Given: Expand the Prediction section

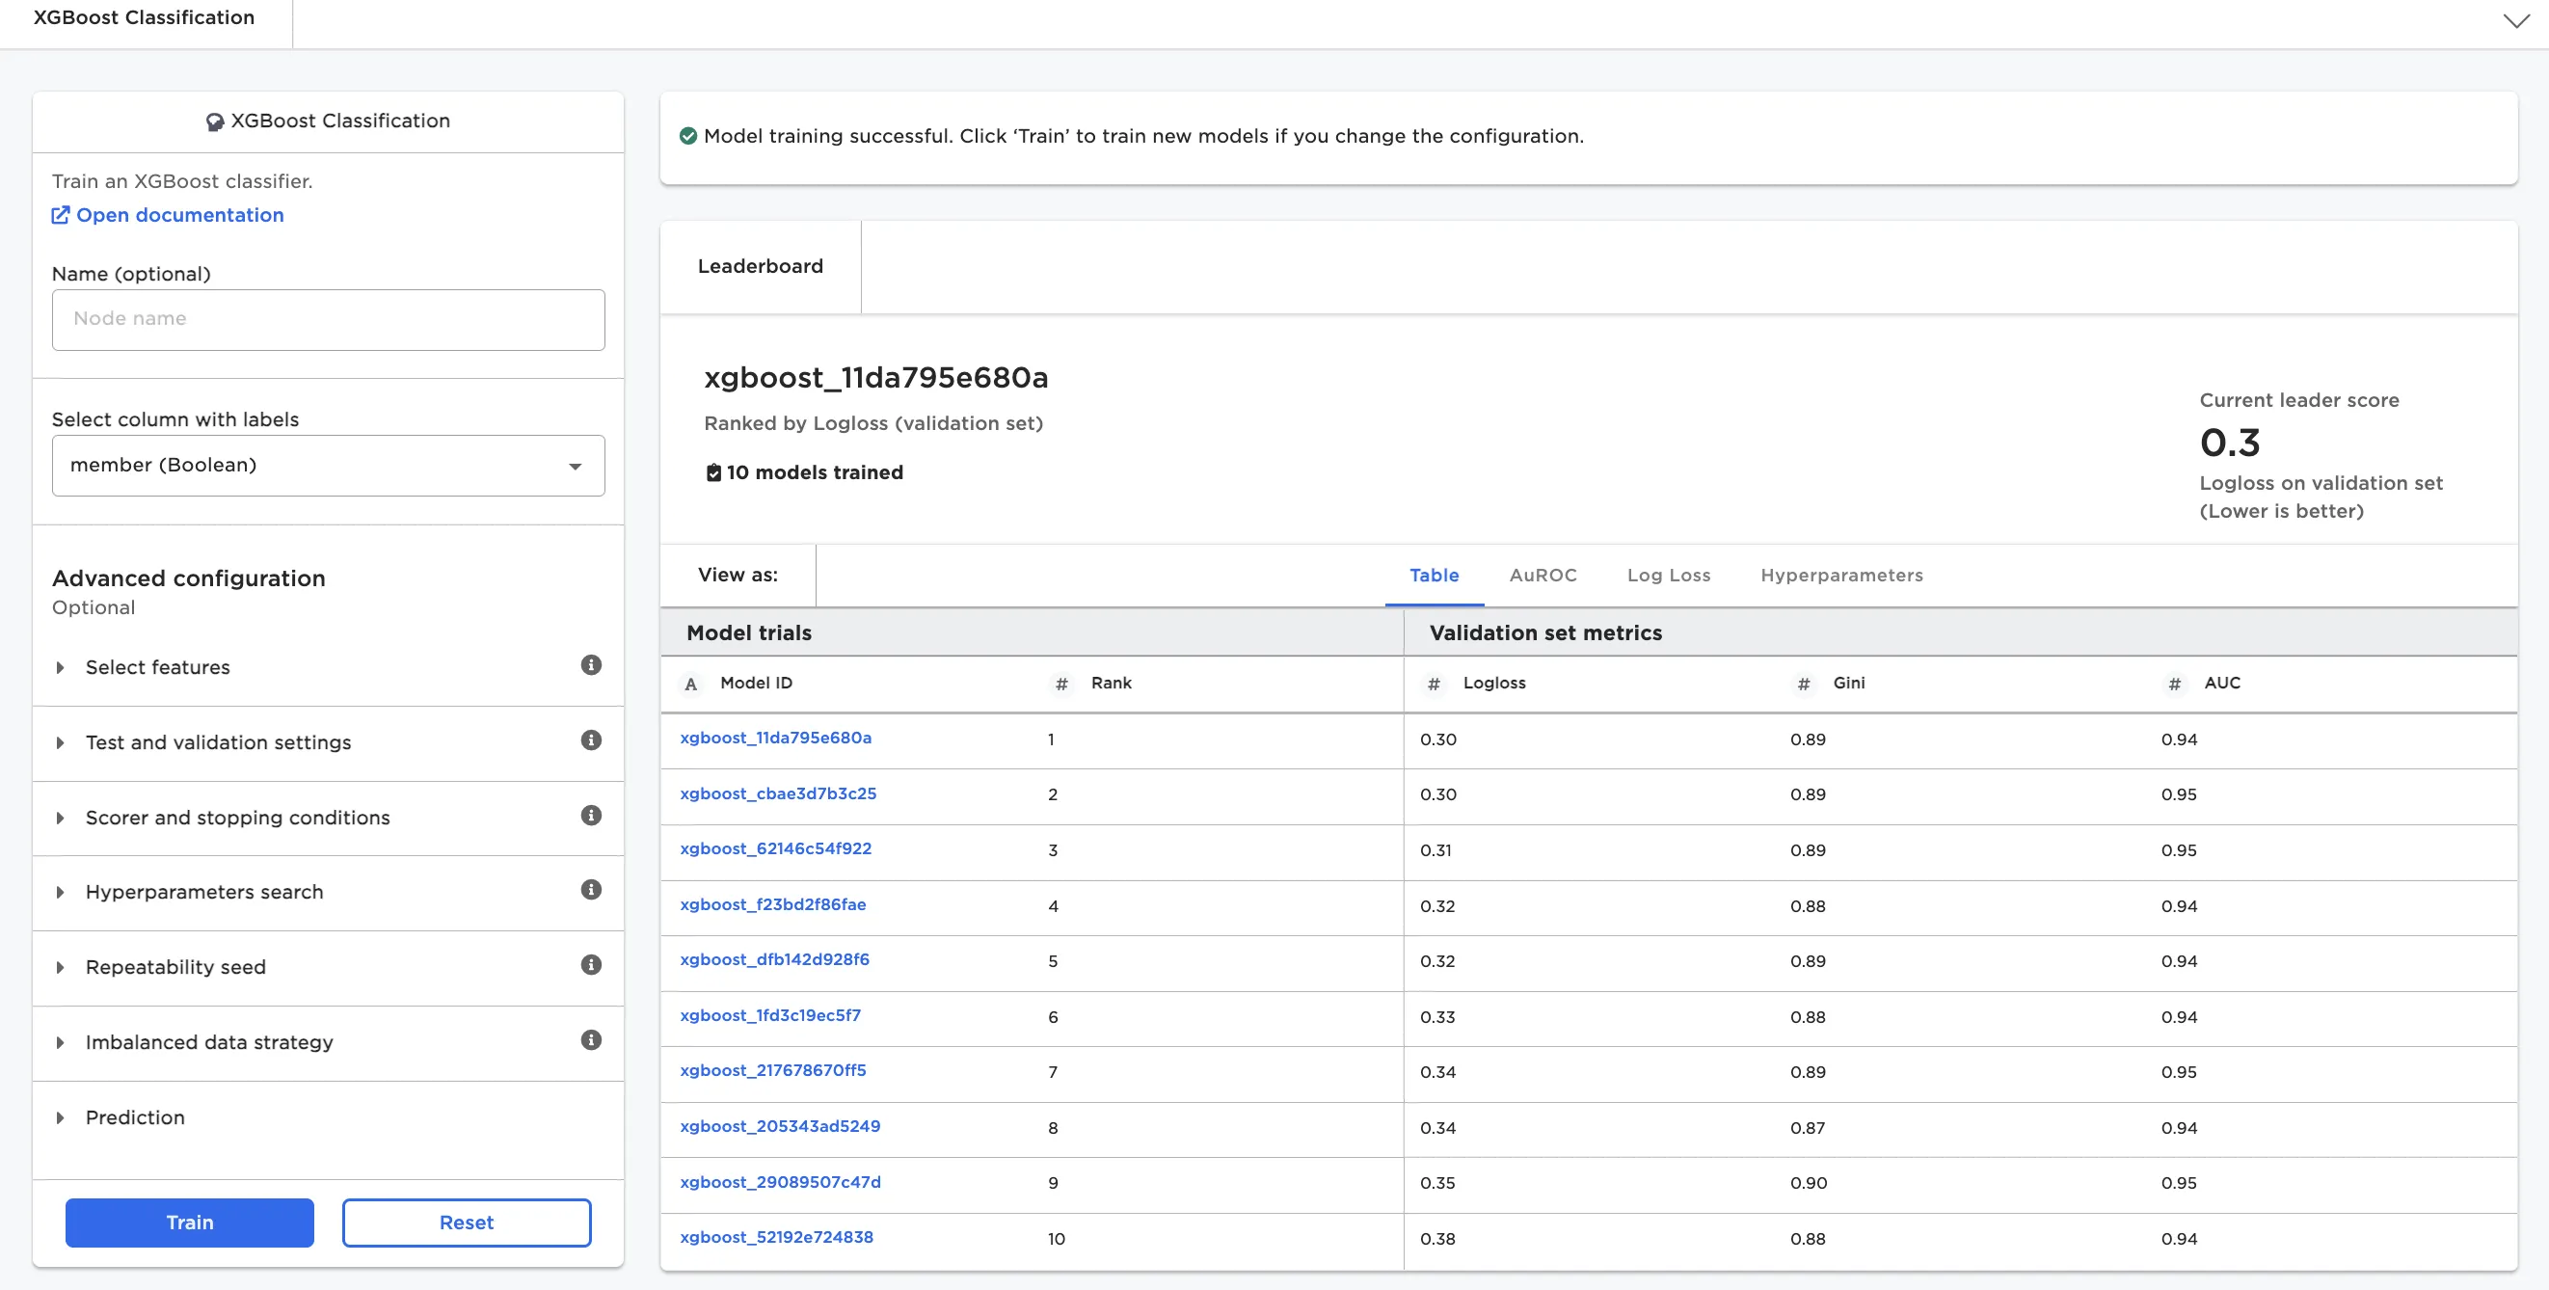Looking at the screenshot, I should pos(135,1116).
